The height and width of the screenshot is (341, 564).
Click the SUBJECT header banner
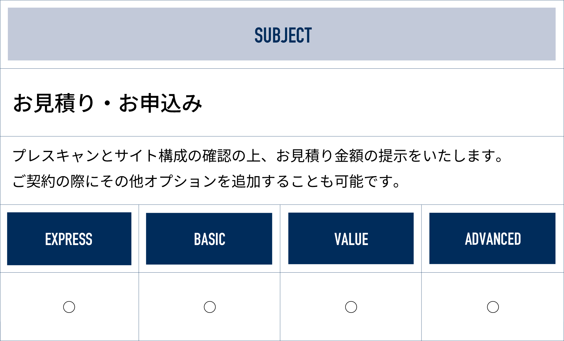(x=281, y=34)
